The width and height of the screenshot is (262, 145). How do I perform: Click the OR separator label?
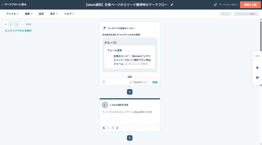point(130,77)
